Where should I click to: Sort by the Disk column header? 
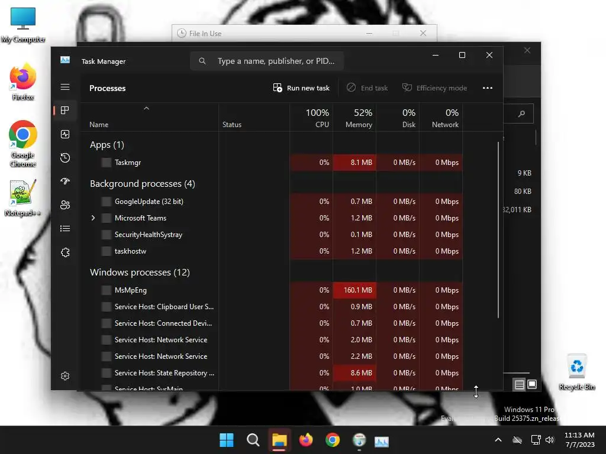(398, 118)
